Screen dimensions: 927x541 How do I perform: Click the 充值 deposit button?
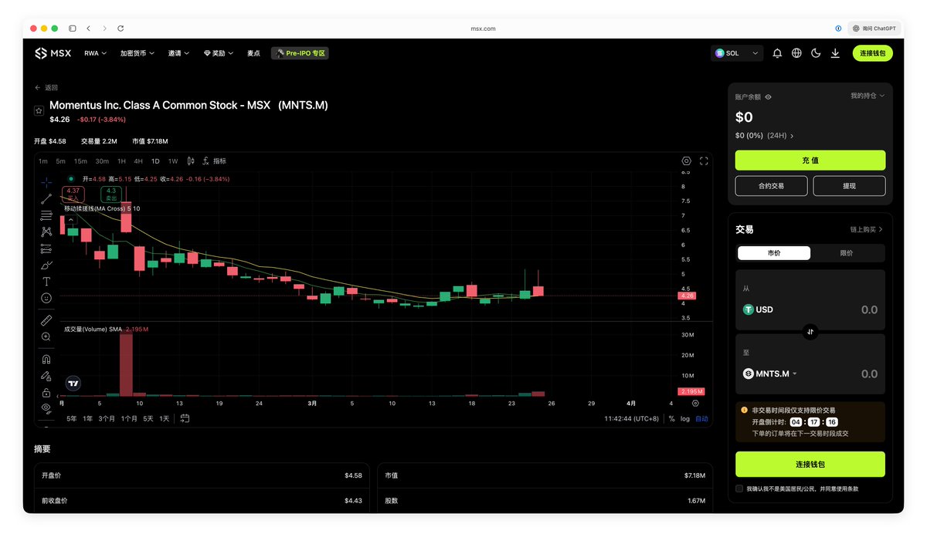point(810,161)
